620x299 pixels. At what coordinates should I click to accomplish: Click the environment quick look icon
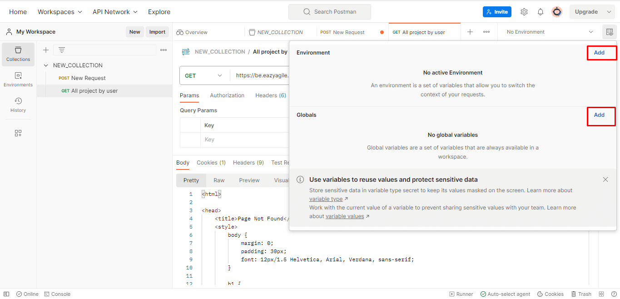[x=610, y=32]
